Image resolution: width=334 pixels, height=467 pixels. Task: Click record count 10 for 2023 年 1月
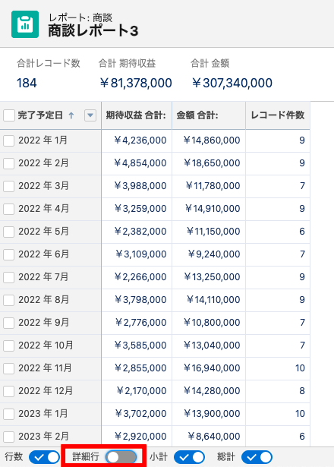(x=300, y=414)
